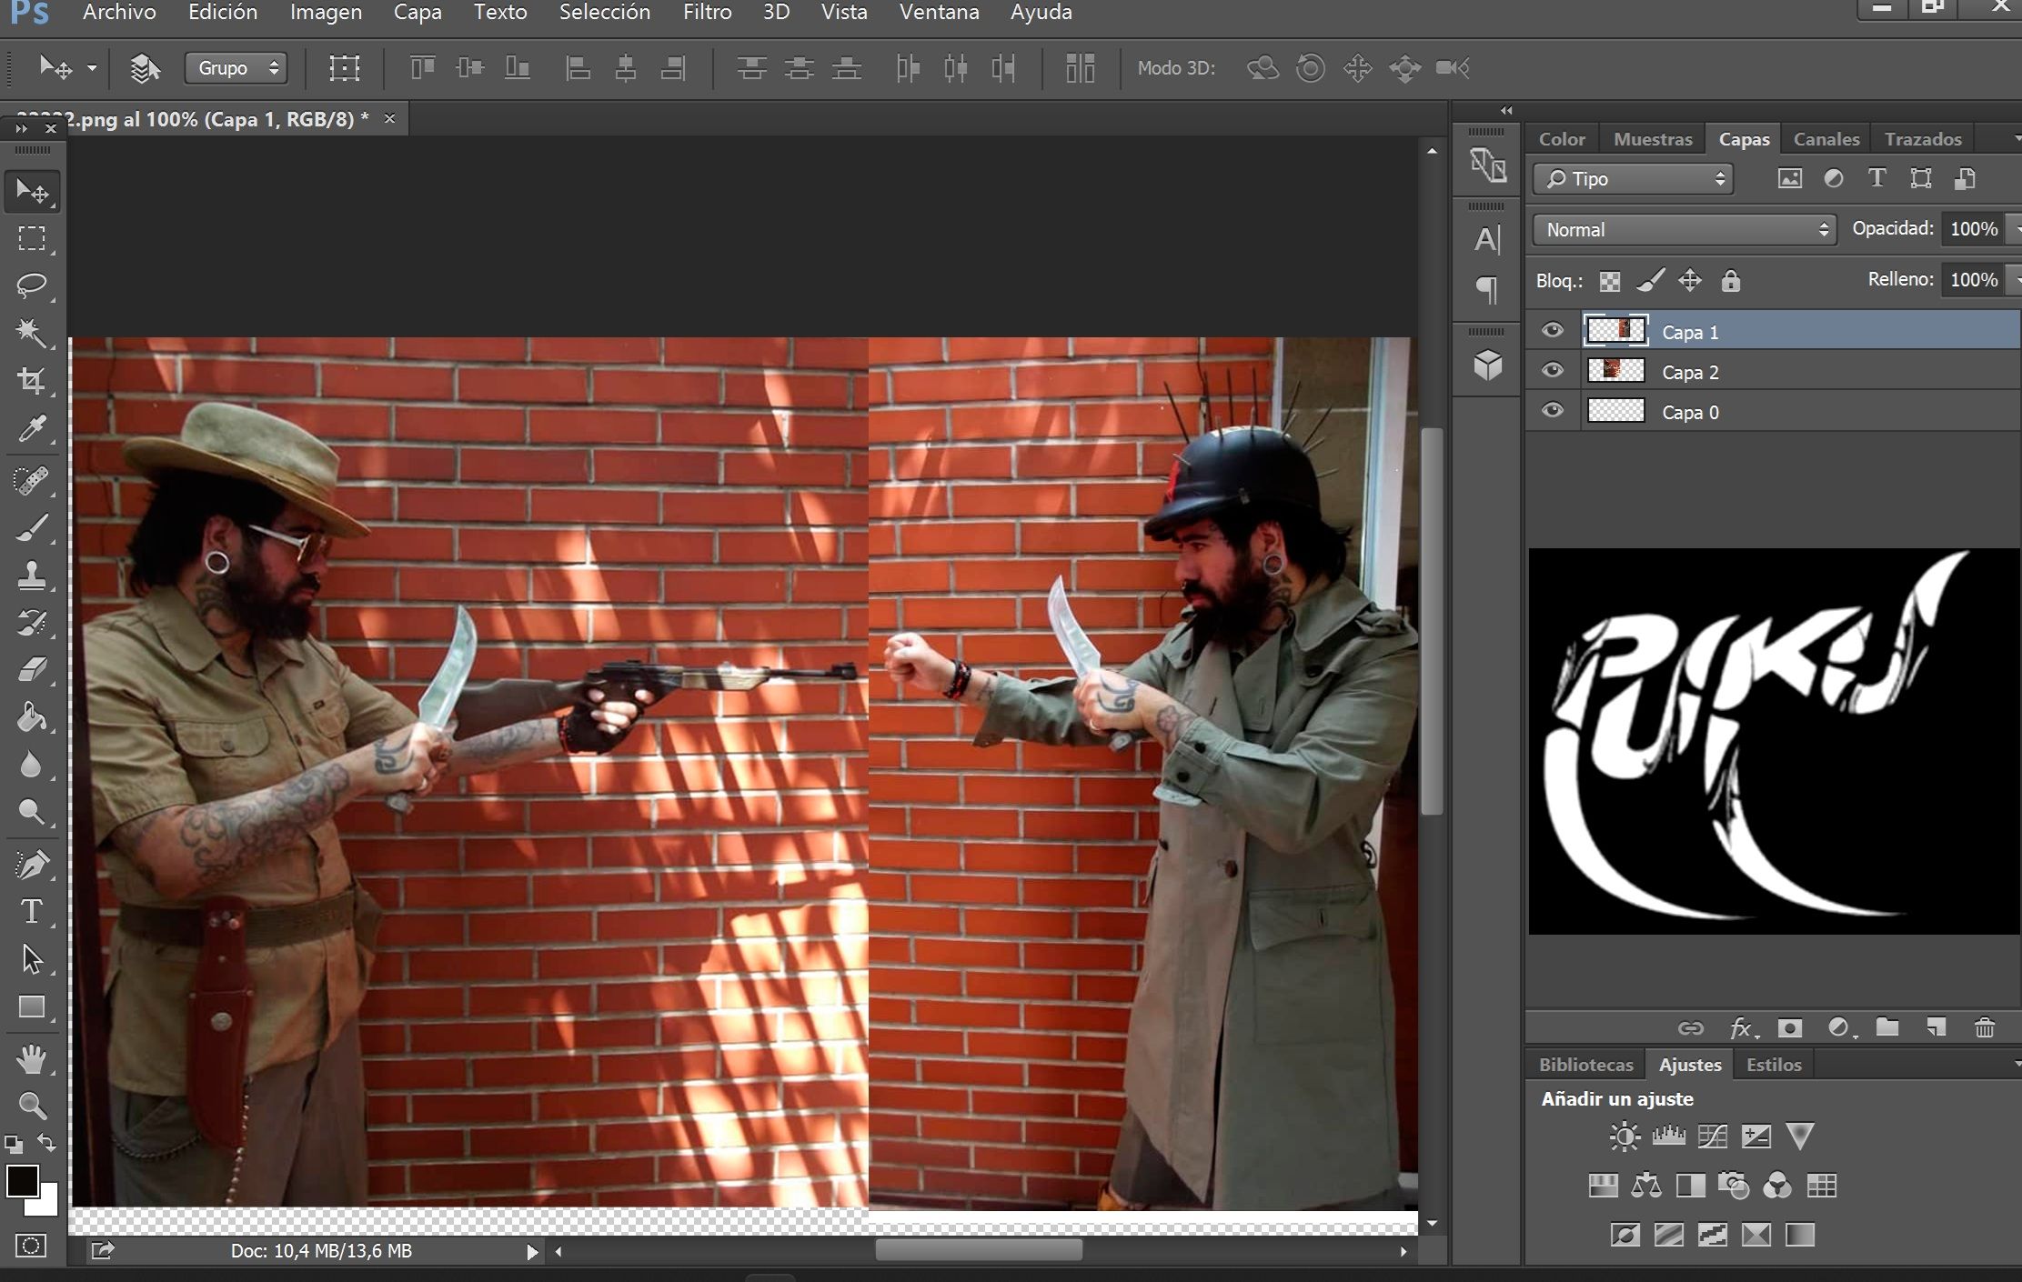The width and height of the screenshot is (2022, 1282).
Task: Toggle visibility of Capa 2 layer
Action: tap(1553, 371)
